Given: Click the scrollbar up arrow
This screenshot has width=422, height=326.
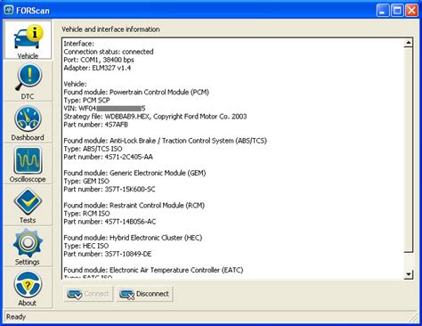Looking at the screenshot, I should click(x=409, y=43).
